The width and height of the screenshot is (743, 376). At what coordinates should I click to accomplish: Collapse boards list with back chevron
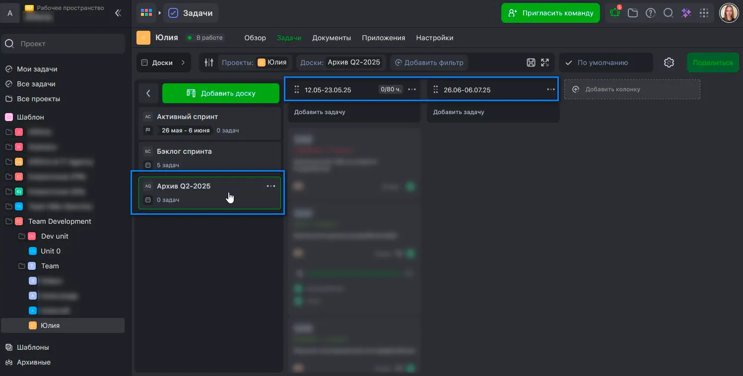[x=148, y=93]
